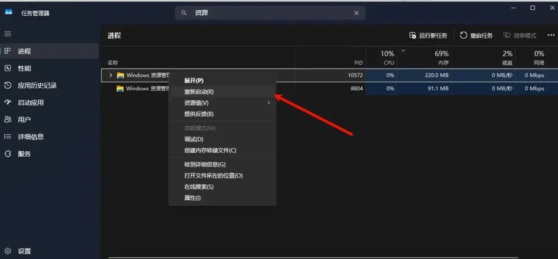The image size is (558, 259).
Task: Open the hamburger navigation menu
Action: [8, 34]
